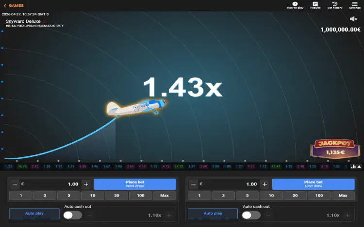
Task: Enable Auto cash out in right panel
Action: 251,215
